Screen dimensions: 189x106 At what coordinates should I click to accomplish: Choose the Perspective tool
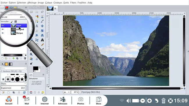(42, 35)
